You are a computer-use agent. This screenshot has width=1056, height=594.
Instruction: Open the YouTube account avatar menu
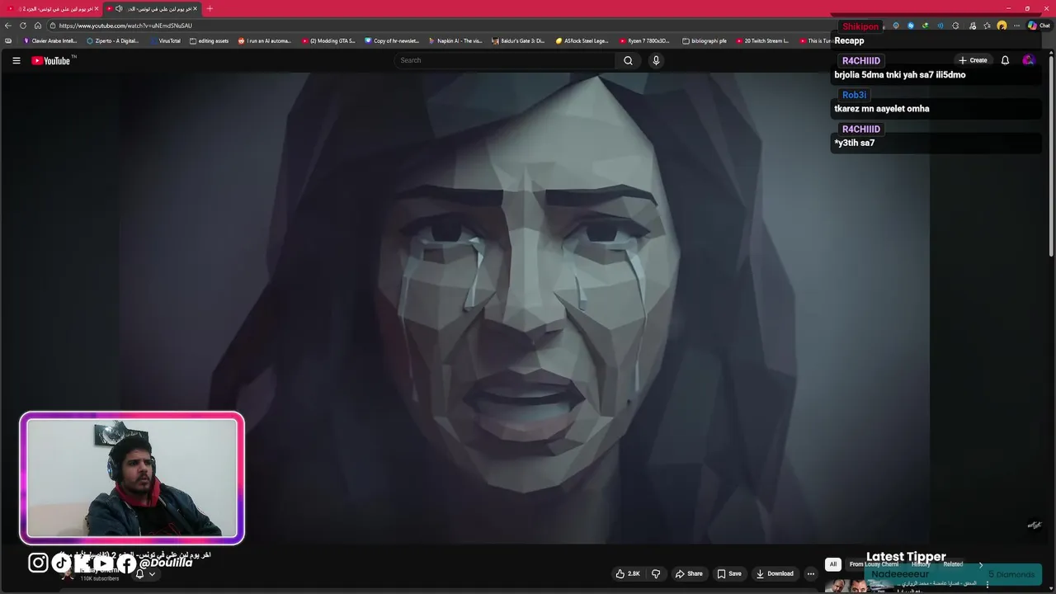1028,60
